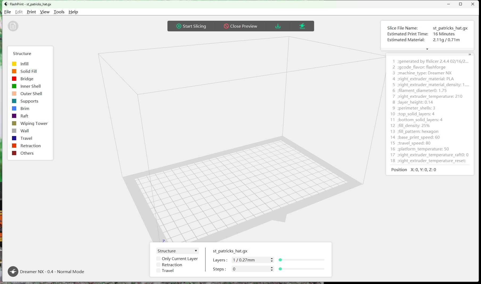The image size is (481, 284).
Task: Click the Start Slicing button
Action: coord(191,26)
